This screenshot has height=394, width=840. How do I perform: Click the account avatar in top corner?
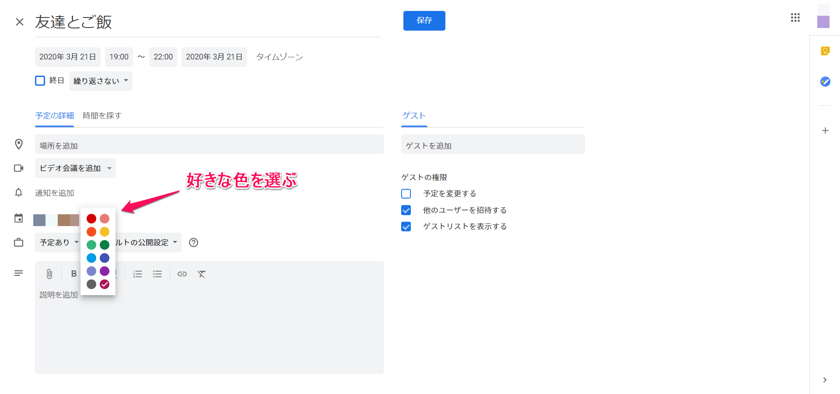[823, 16]
